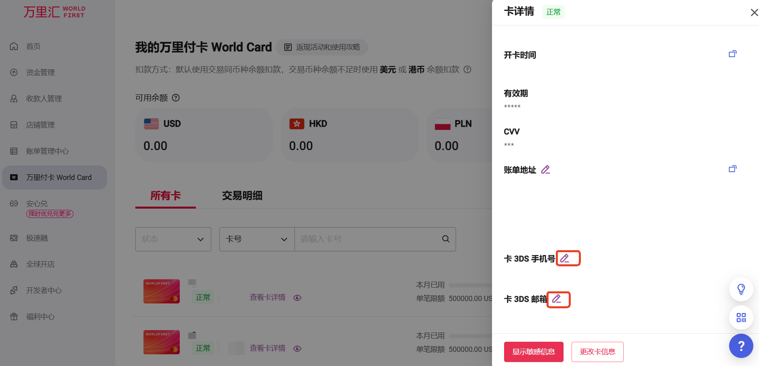Edit the 账单地址 billing address
Screen dimensions: 759x366
546,169
